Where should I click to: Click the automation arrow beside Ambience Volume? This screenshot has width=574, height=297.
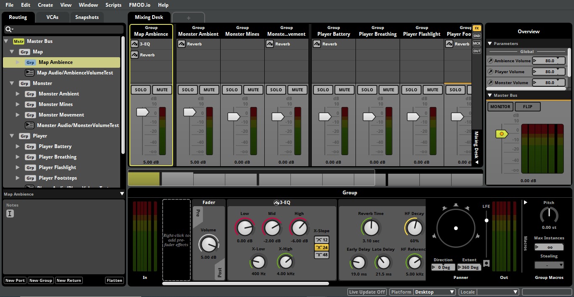pos(490,60)
